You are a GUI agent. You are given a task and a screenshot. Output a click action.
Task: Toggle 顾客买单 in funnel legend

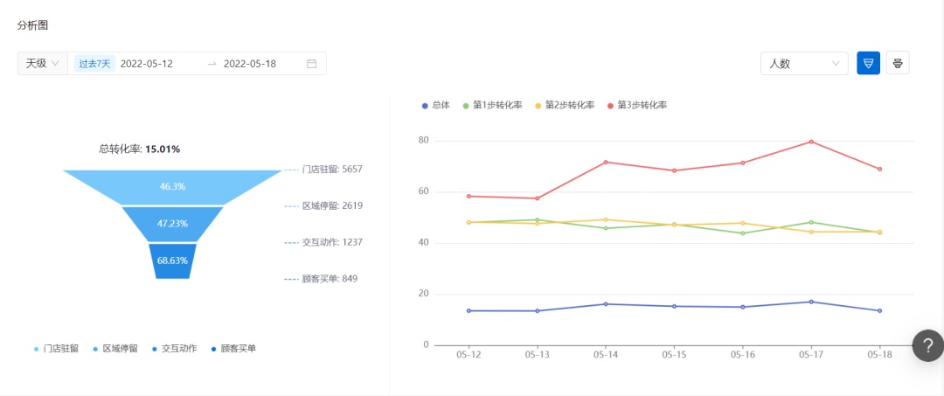[233, 348]
